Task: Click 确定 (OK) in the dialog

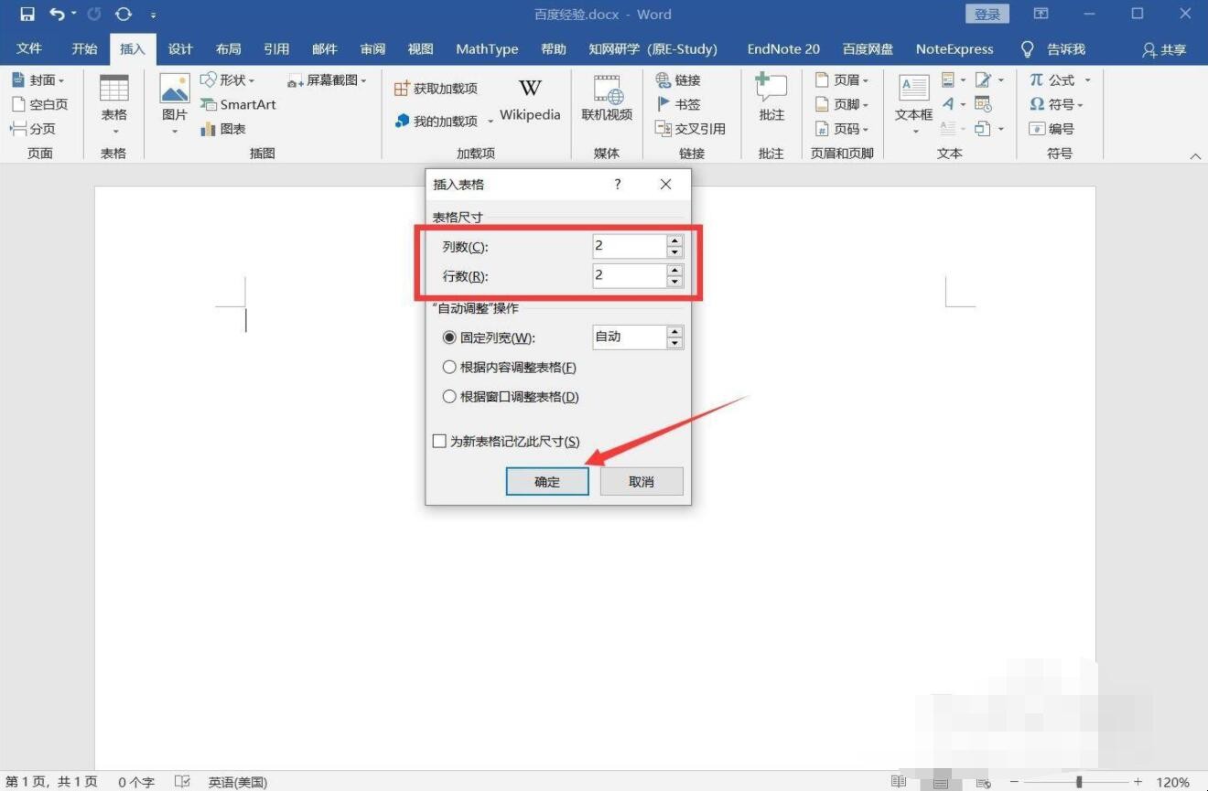Action: 547,482
